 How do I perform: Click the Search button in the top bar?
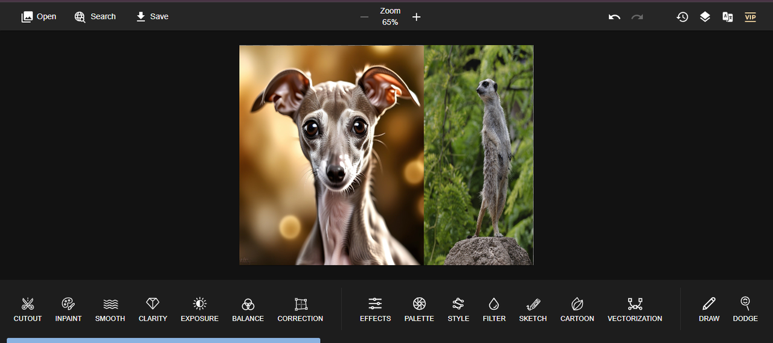(x=95, y=17)
